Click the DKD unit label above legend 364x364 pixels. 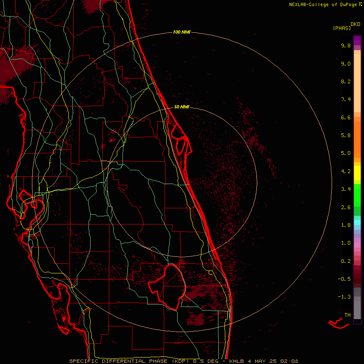pos(356,24)
